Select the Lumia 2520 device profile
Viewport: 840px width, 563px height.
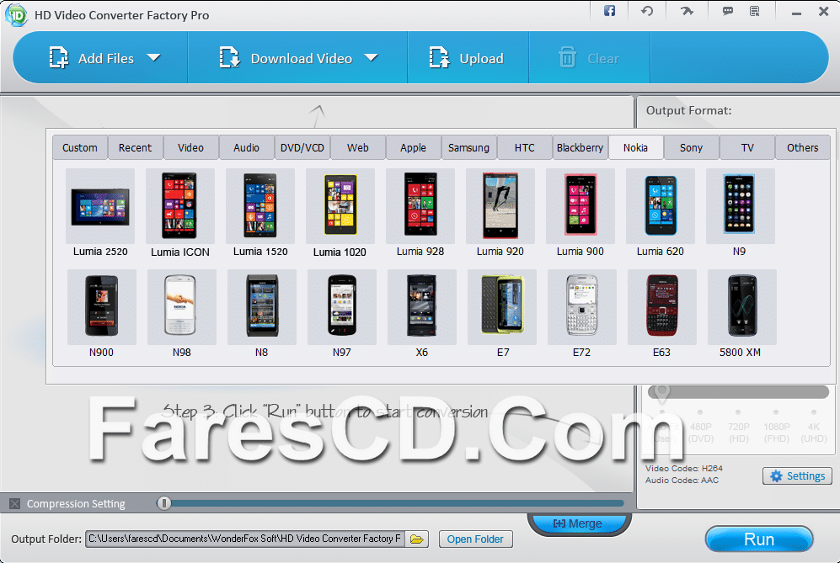pyautogui.click(x=100, y=206)
